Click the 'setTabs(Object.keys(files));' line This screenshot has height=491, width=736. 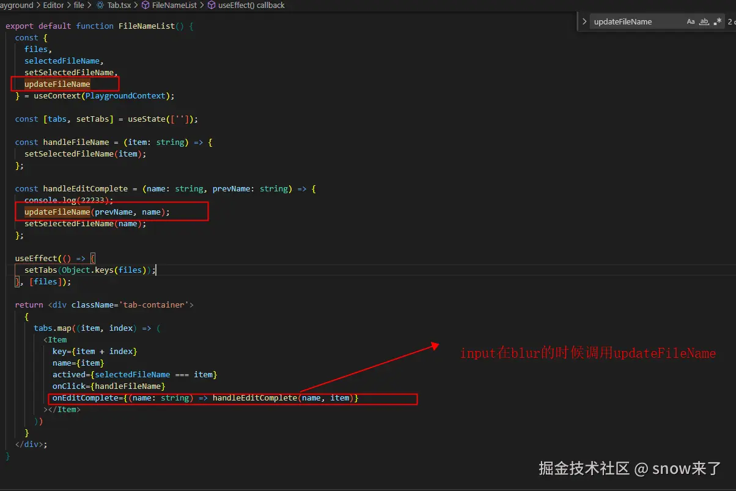point(90,270)
